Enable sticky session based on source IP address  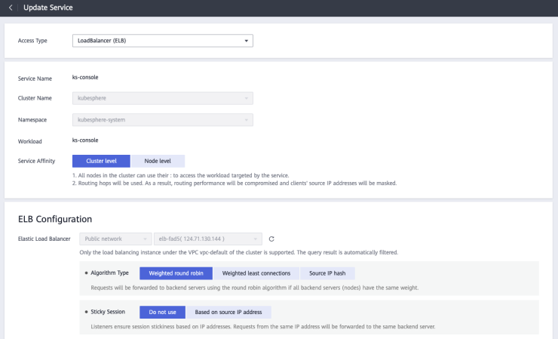click(228, 312)
